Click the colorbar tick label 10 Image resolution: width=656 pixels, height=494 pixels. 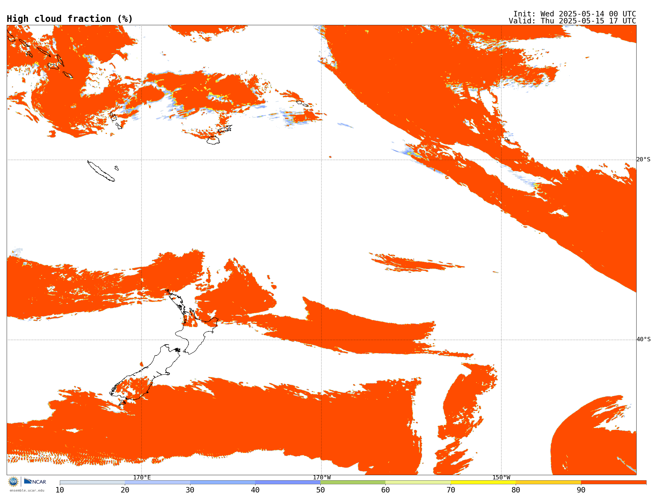[60, 490]
